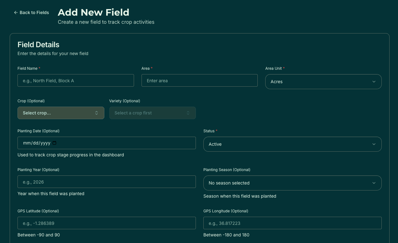Open the Status dropdown showing Active

point(292,144)
